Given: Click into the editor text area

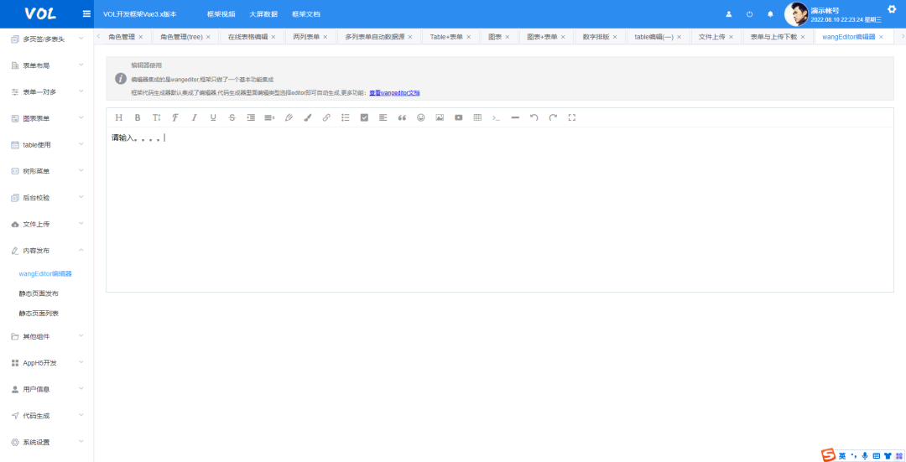Looking at the screenshot, I should coord(500,209).
